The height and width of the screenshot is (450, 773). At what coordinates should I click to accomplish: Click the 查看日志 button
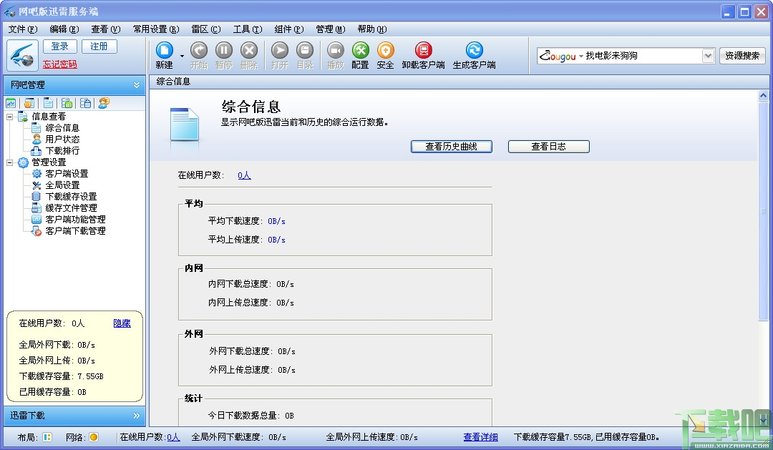point(549,147)
